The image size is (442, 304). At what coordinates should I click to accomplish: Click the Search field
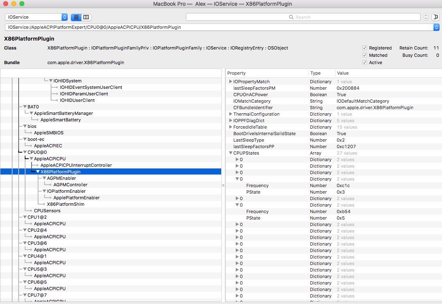point(303,17)
